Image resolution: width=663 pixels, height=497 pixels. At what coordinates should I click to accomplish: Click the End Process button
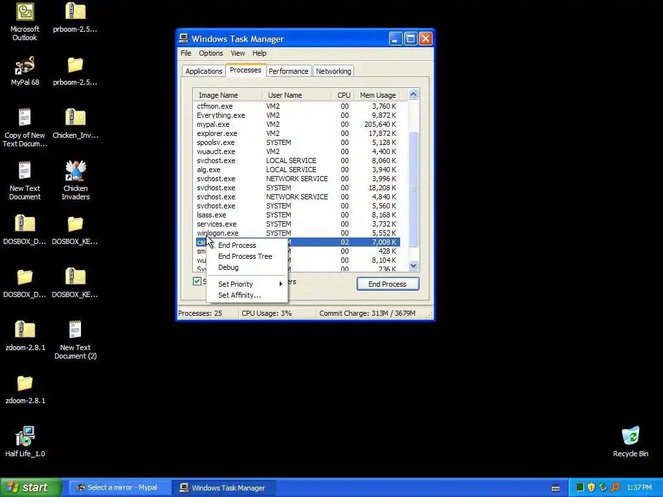tap(388, 284)
